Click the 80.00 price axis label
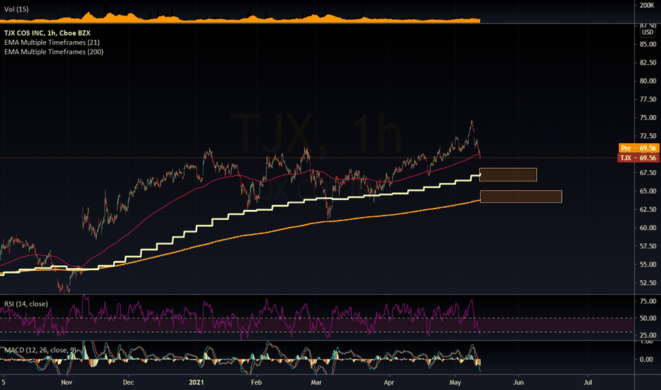Screen dimensions: 661x390 coord(648,81)
